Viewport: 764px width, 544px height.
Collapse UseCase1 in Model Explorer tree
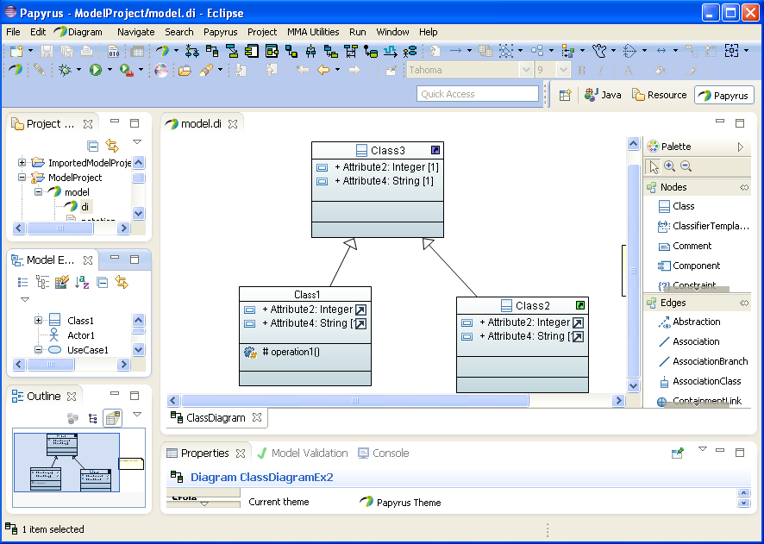(39, 350)
